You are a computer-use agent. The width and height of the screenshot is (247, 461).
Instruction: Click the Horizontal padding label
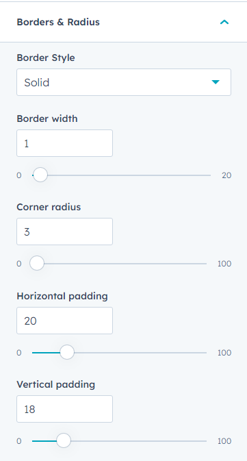click(x=62, y=296)
